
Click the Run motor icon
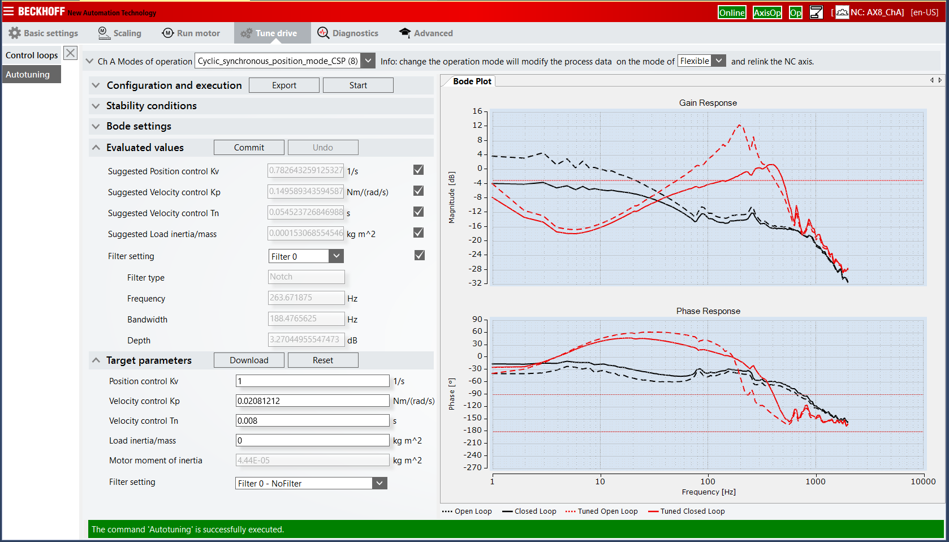[x=168, y=33]
